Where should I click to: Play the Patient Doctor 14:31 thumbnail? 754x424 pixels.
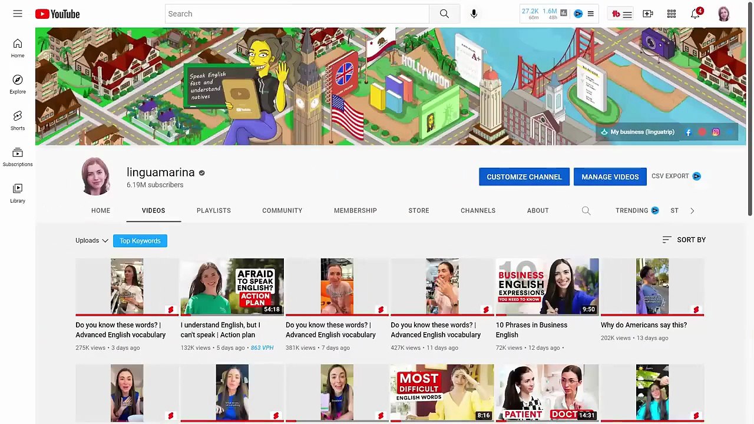(547, 393)
